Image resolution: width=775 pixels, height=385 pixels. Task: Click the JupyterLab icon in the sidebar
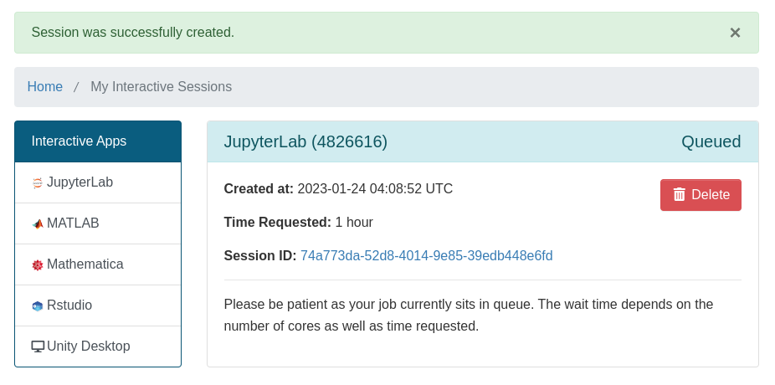38,182
